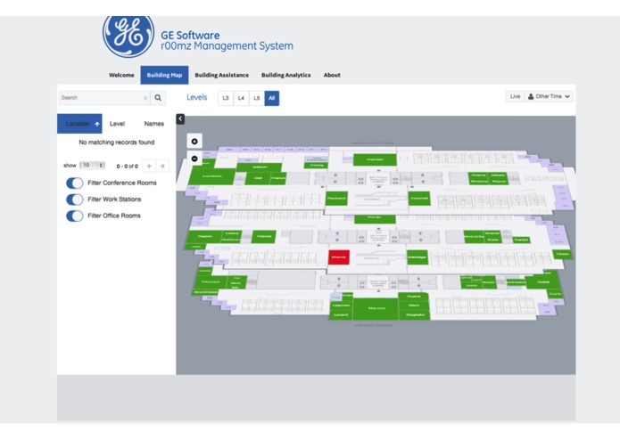The height and width of the screenshot is (440, 620).
Task: Zoom in on the building map
Action: pos(194,142)
